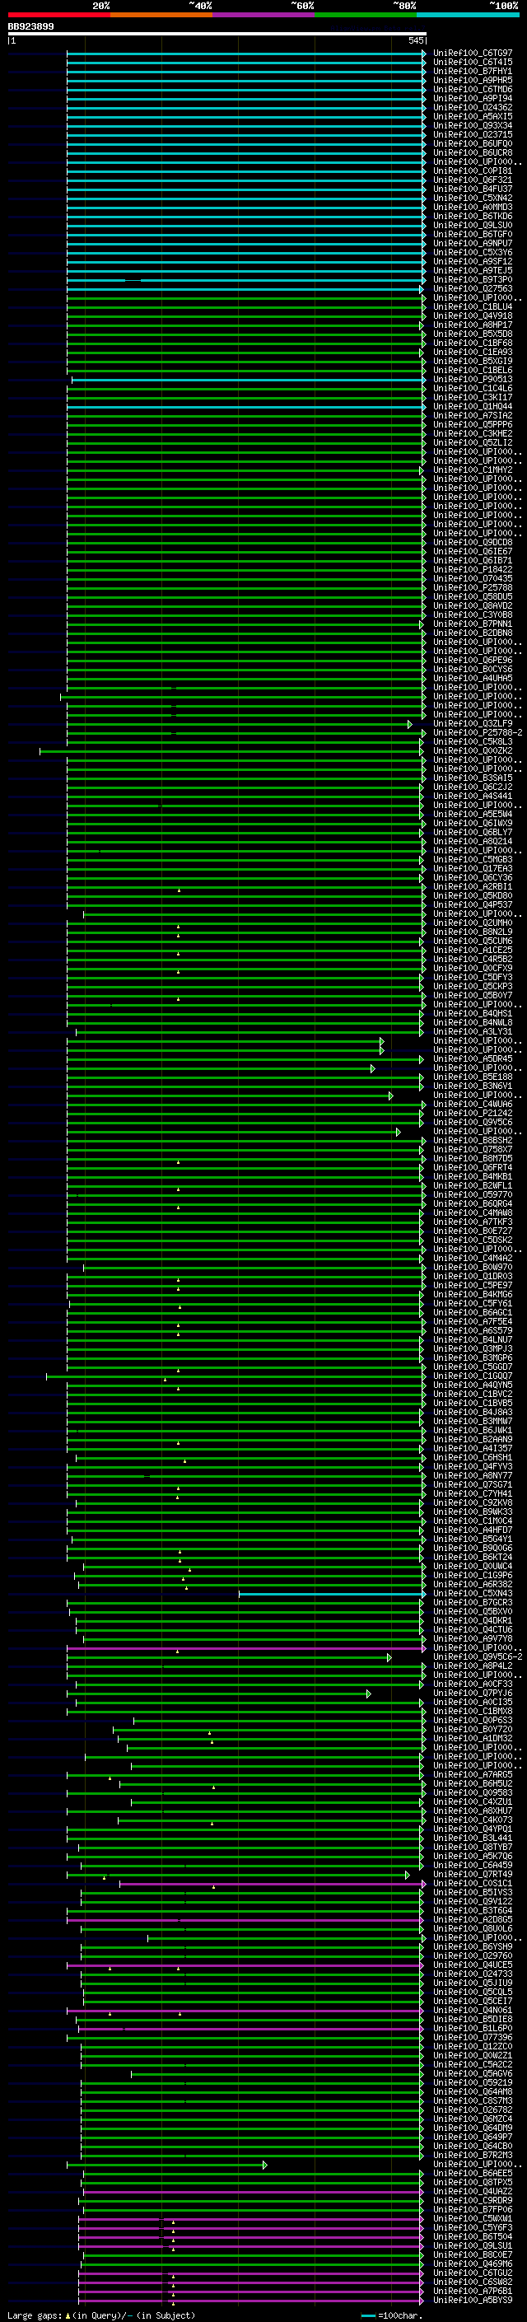Screen dimensions: 527x2322
Task: Select UniRef100_P25788-2 label
Action: (x=478, y=732)
